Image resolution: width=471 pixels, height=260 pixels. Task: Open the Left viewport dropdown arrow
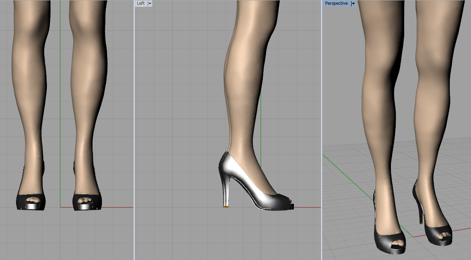pyautogui.click(x=150, y=4)
